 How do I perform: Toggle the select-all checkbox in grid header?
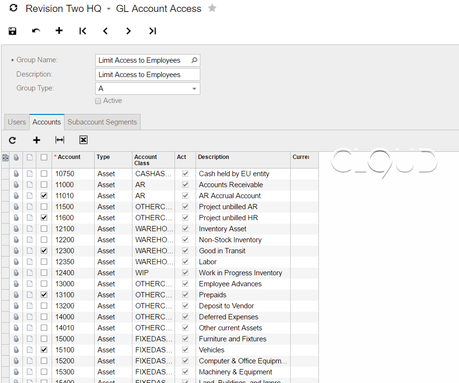coord(44,158)
